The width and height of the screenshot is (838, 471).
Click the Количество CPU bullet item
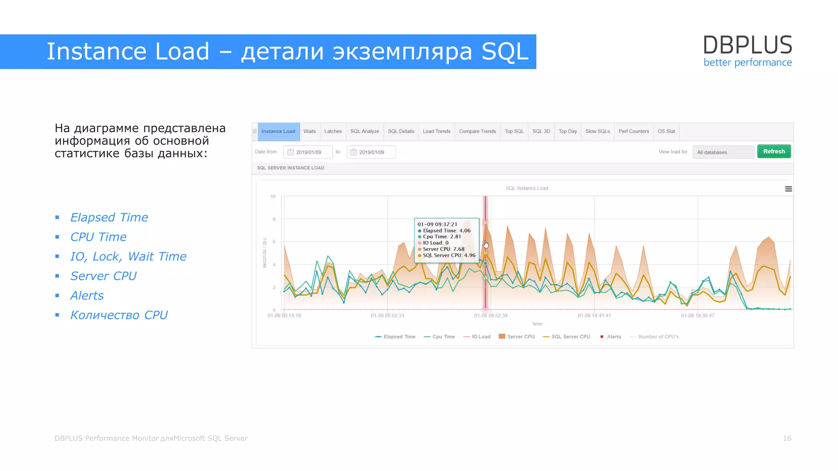(x=119, y=315)
